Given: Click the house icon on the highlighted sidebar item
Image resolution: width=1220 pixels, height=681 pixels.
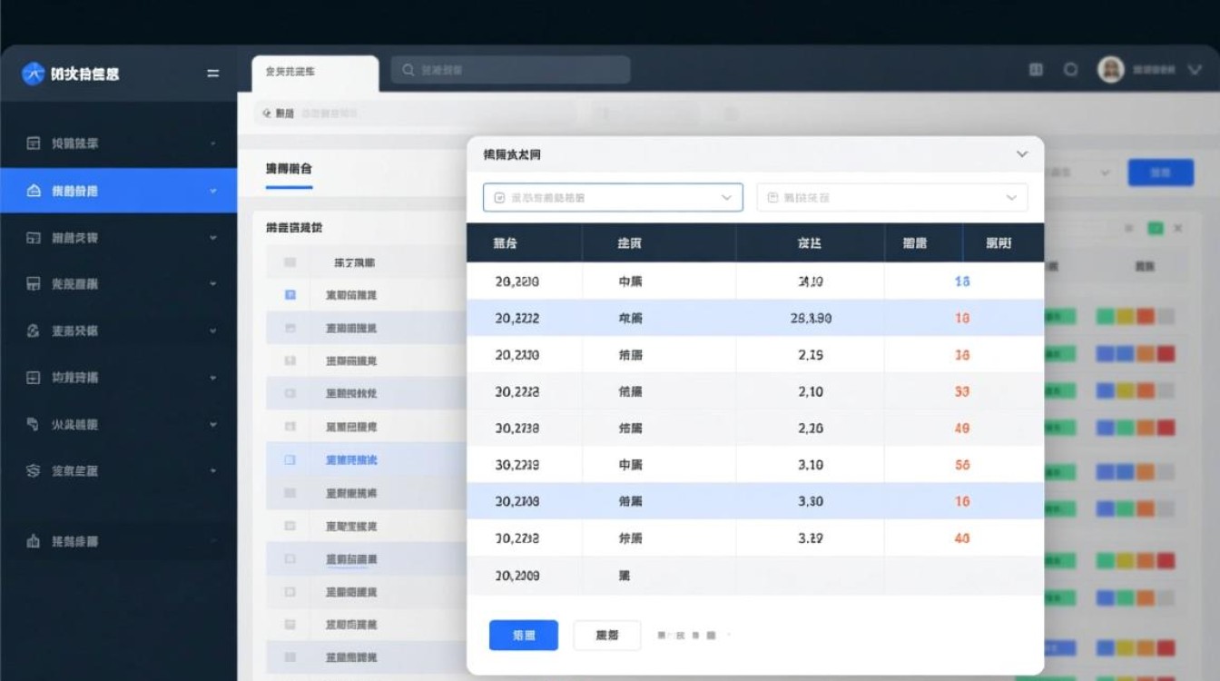Looking at the screenshot, I should (x=34, y=191).
